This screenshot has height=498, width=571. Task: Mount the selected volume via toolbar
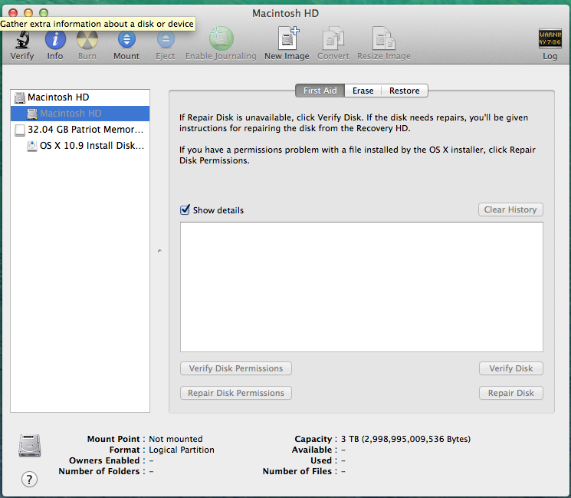point(126,39)
